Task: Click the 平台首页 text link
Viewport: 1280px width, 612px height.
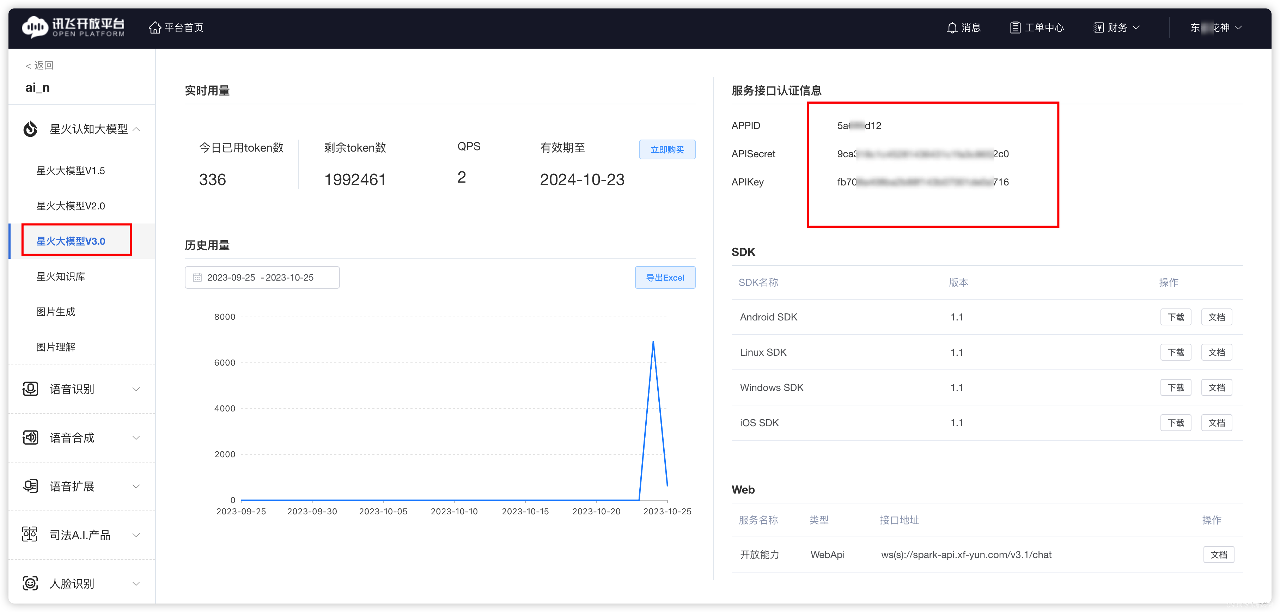Action: click(x=184, y=27)
